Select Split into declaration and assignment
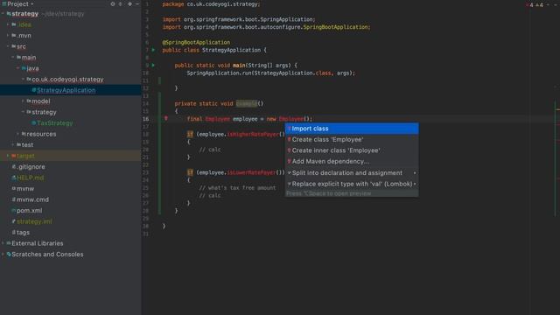The width and height of the screenshot is (560, 315). pos(352,173)
